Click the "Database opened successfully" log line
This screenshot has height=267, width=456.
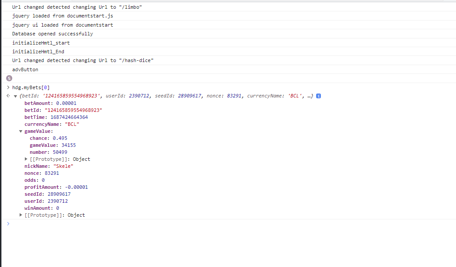[52, 34]
